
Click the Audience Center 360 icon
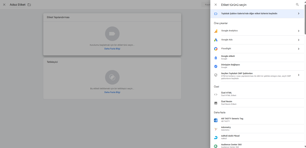[x=216, y=146]
